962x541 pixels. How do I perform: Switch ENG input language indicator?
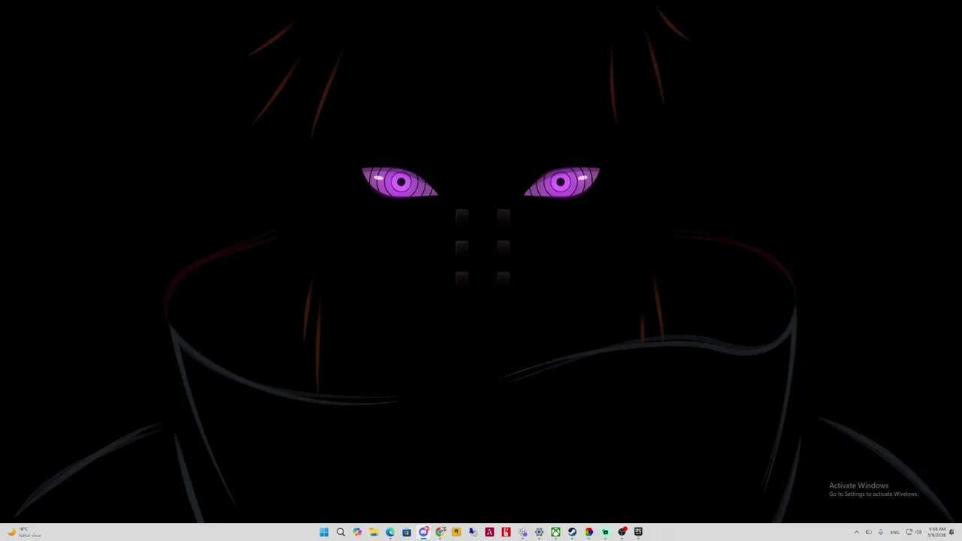coord(895,532)
